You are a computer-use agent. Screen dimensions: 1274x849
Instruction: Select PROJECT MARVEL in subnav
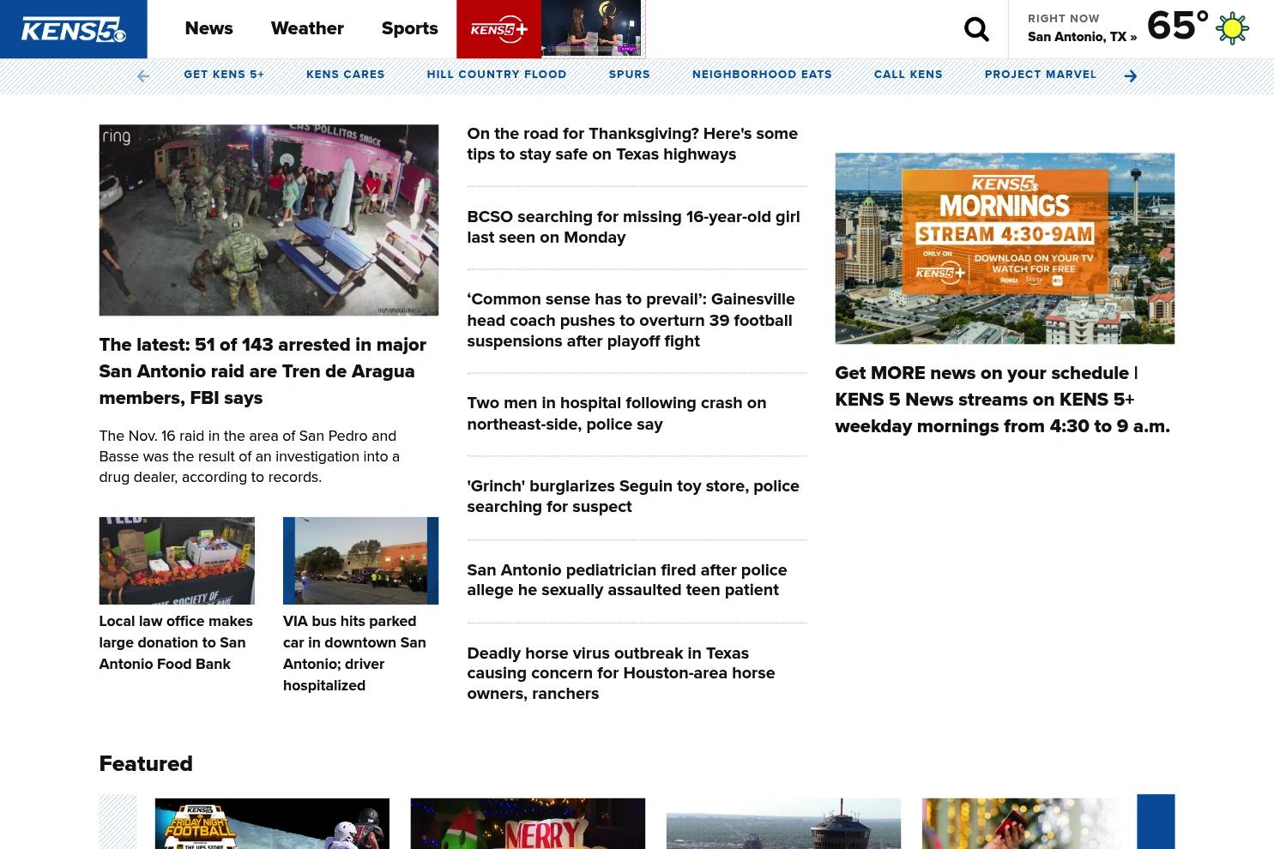pyautogui.click(x=1040, y=75)
